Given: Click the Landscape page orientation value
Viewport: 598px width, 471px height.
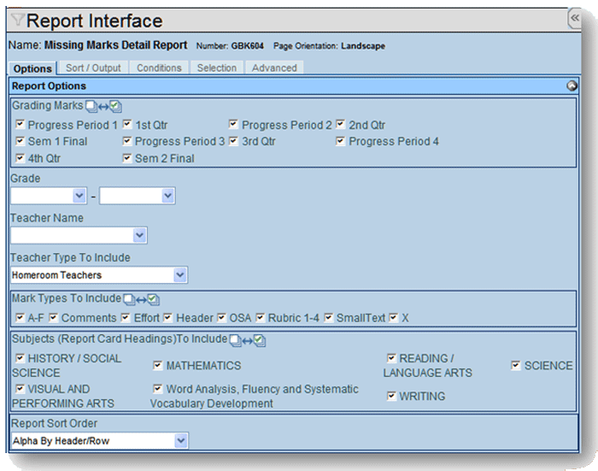Looking at the screenshot, I should pyautogui.click(x=363, y=46).
